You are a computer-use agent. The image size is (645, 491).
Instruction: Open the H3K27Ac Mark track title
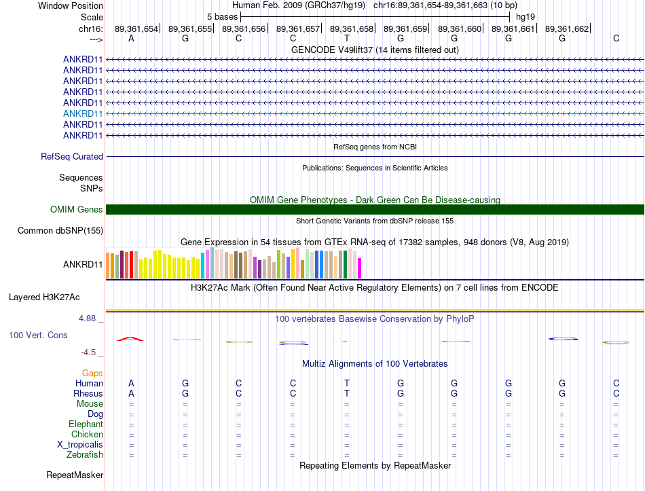(375, 288)
